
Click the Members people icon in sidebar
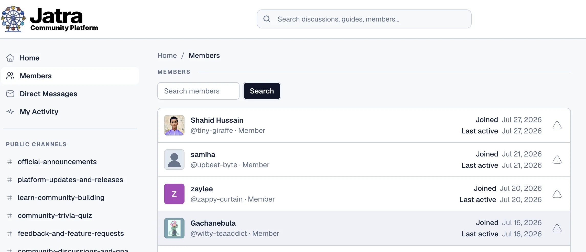(10, 76)
